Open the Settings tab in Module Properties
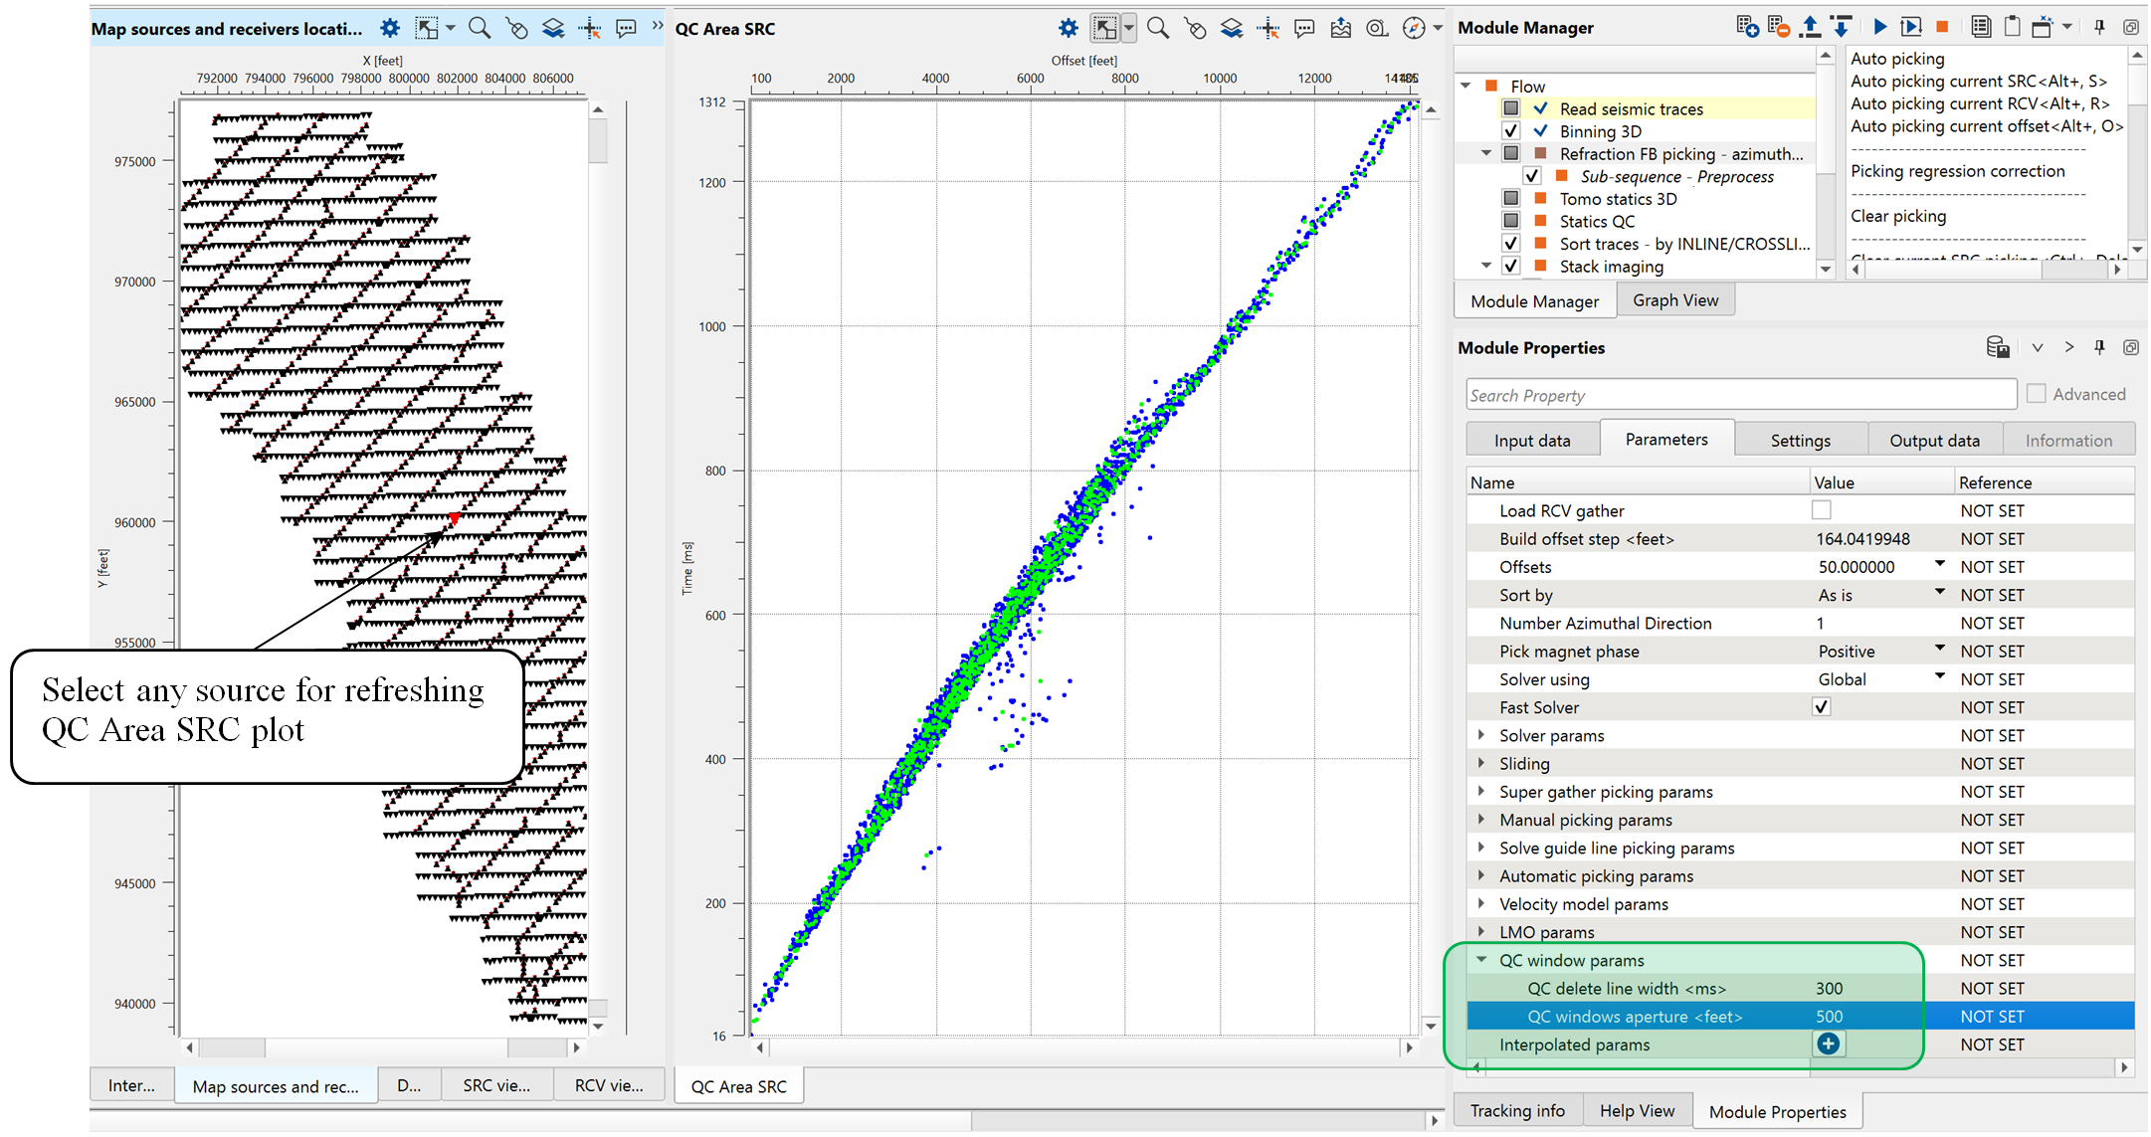 (1800, 440)
